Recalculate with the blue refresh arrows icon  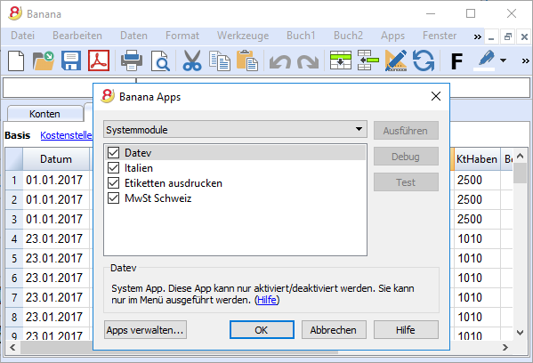[424, 60]
